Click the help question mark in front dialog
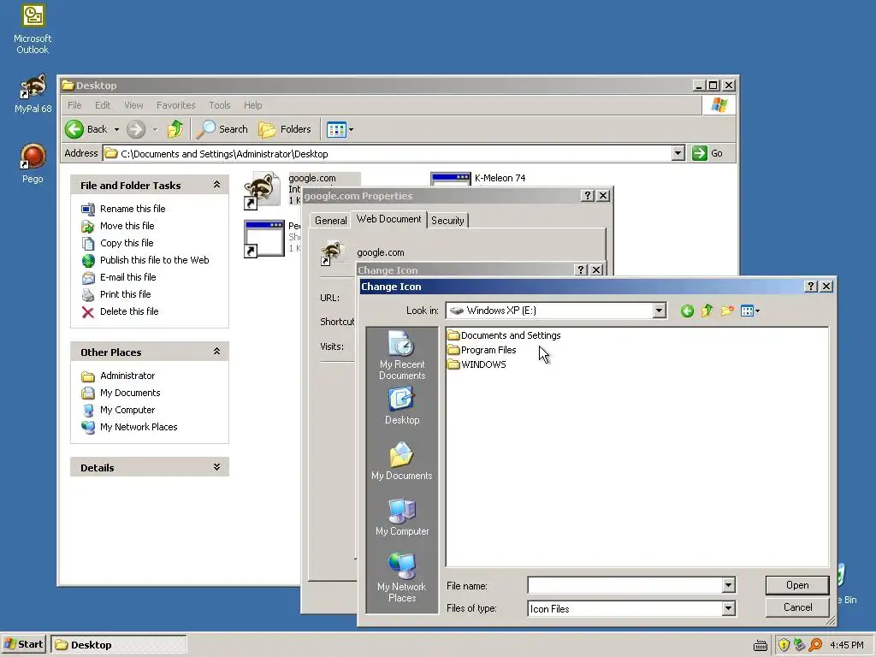Viewport: 876px width, 657px height. pyautogui.click(x=811, y=286)
